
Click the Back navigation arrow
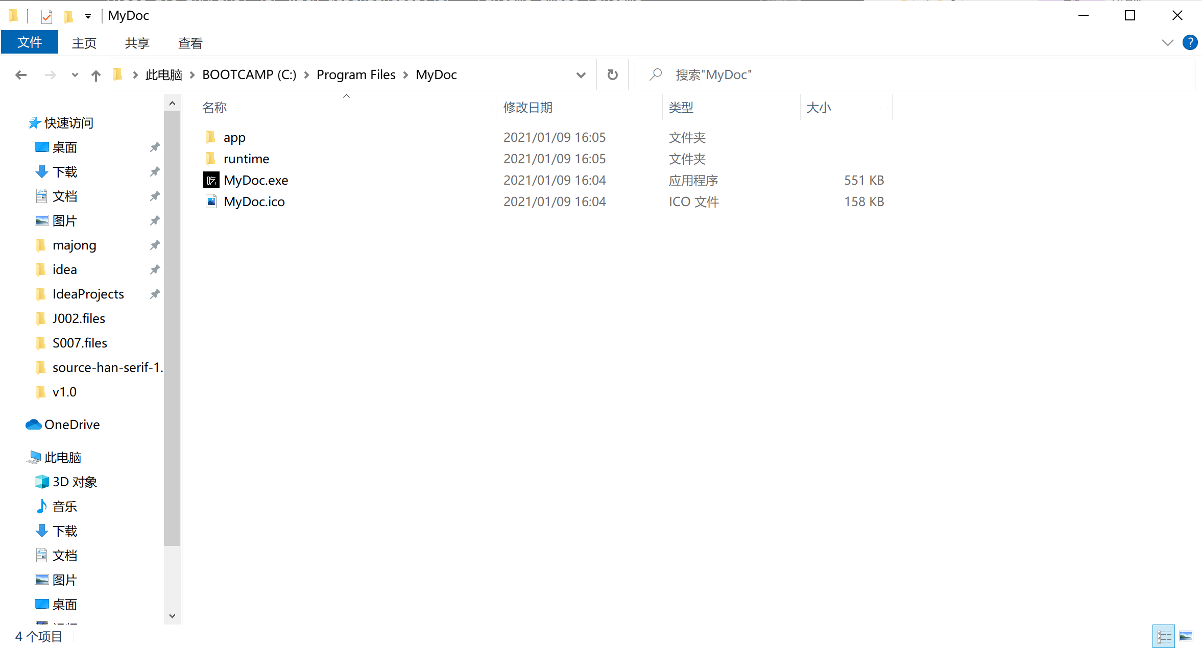(21, 75)
